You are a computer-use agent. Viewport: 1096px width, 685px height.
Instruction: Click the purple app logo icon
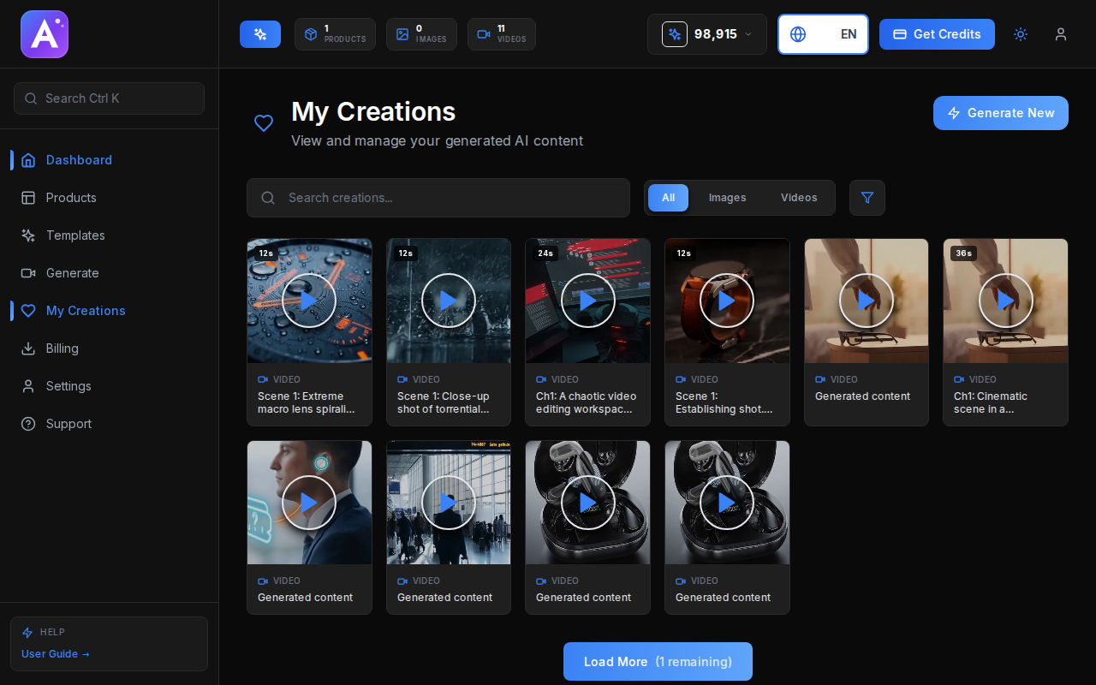coord(45,34)
